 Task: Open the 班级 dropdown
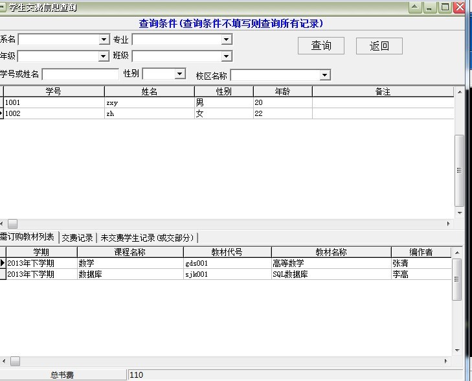point(227,56)
